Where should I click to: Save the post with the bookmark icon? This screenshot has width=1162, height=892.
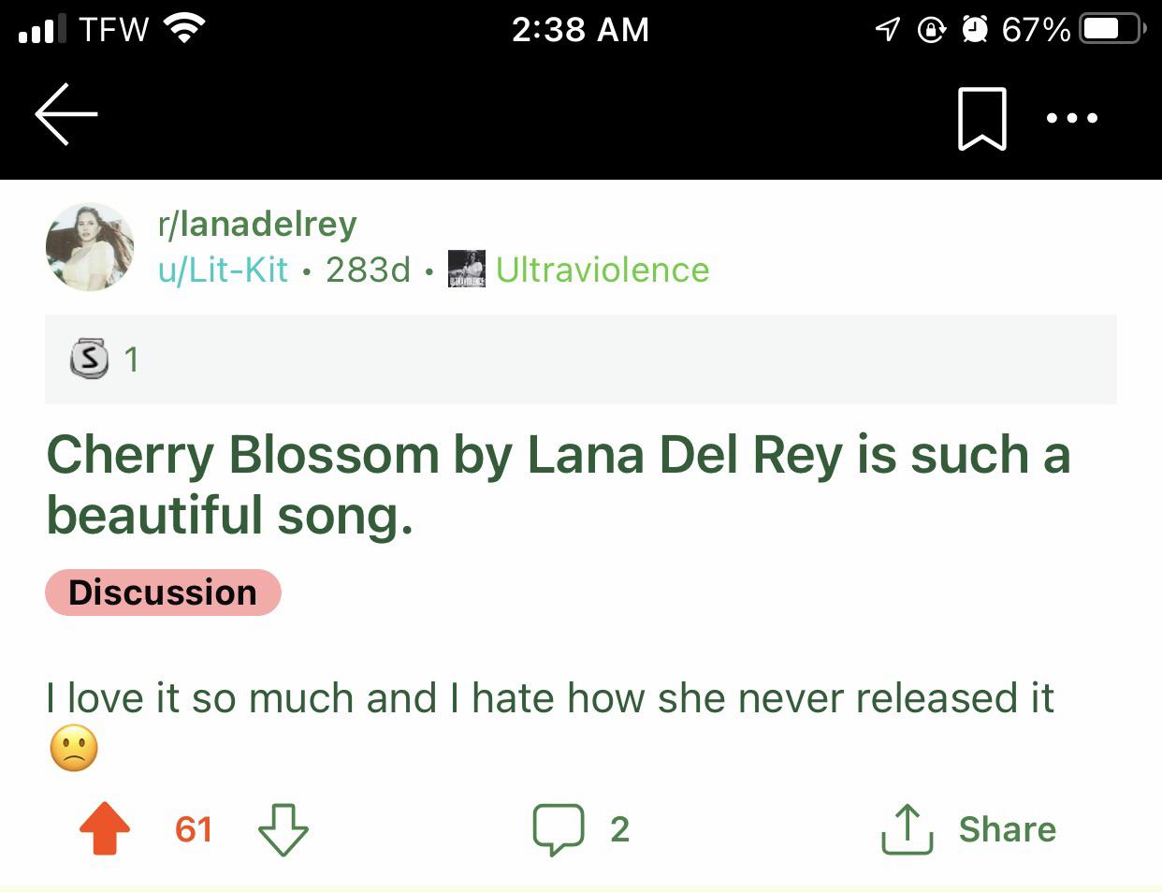pos(980,117)
